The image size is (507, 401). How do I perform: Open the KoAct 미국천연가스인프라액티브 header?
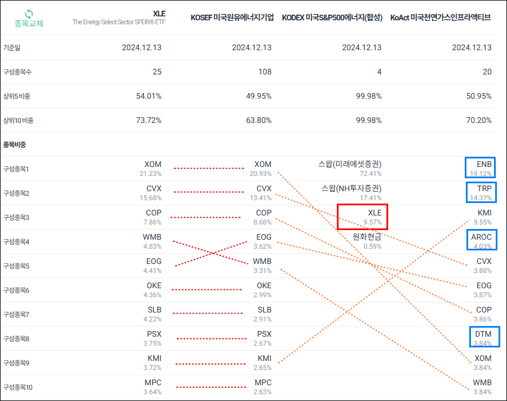tap(441, 17)
